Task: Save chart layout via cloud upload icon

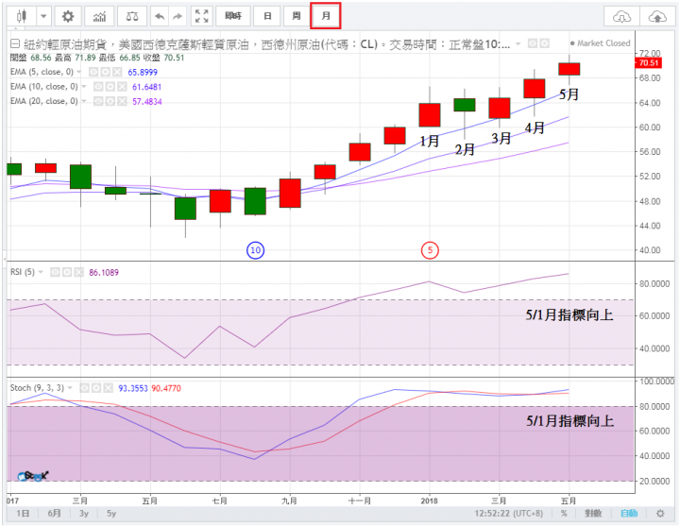Action: click(657, 16)
